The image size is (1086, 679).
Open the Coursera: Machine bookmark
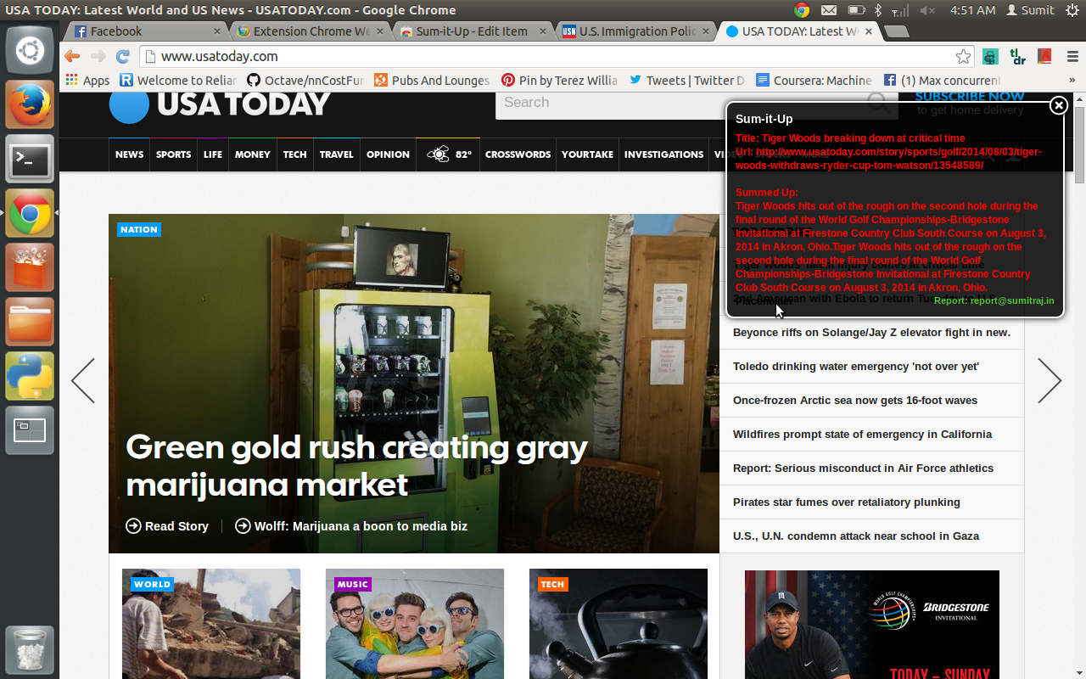coord(814,81)
